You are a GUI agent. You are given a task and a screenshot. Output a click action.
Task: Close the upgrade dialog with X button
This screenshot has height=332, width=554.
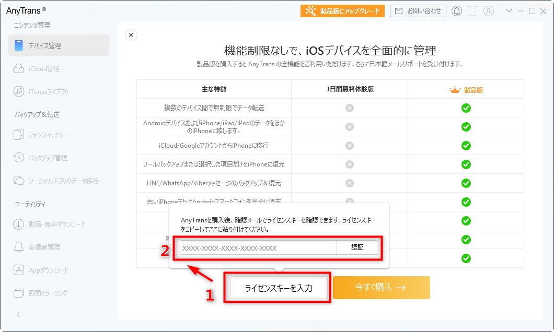click(131, 34)
